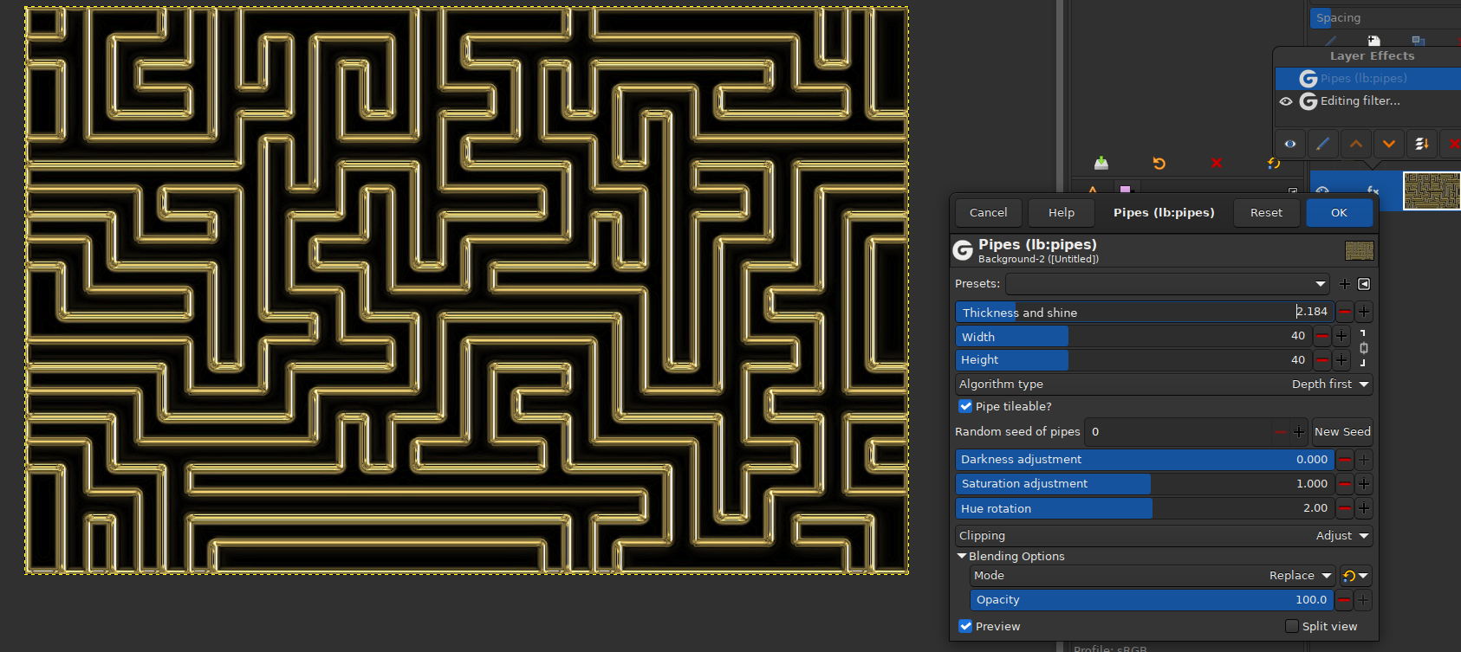Click the layer thumbnail in Layers panel
1461x652 pixels.
click(x=1432, y=190)
